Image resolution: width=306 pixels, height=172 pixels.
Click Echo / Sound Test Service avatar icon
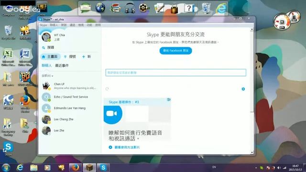pos(46,97)
